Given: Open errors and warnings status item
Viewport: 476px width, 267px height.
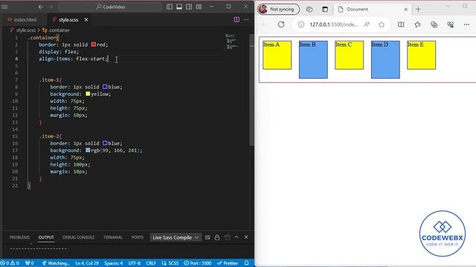Looking at the screenshot, I should click(x=10, y=263).
